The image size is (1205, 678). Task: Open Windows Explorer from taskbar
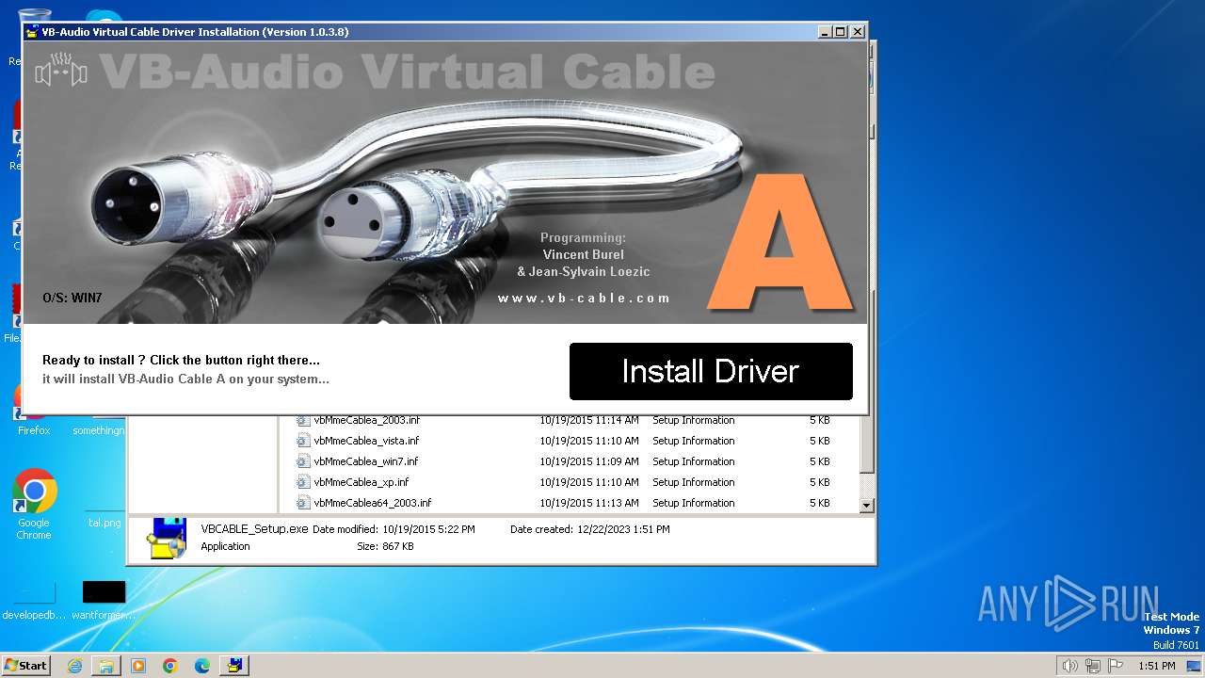pyautogui.click(x=106, y=666)
